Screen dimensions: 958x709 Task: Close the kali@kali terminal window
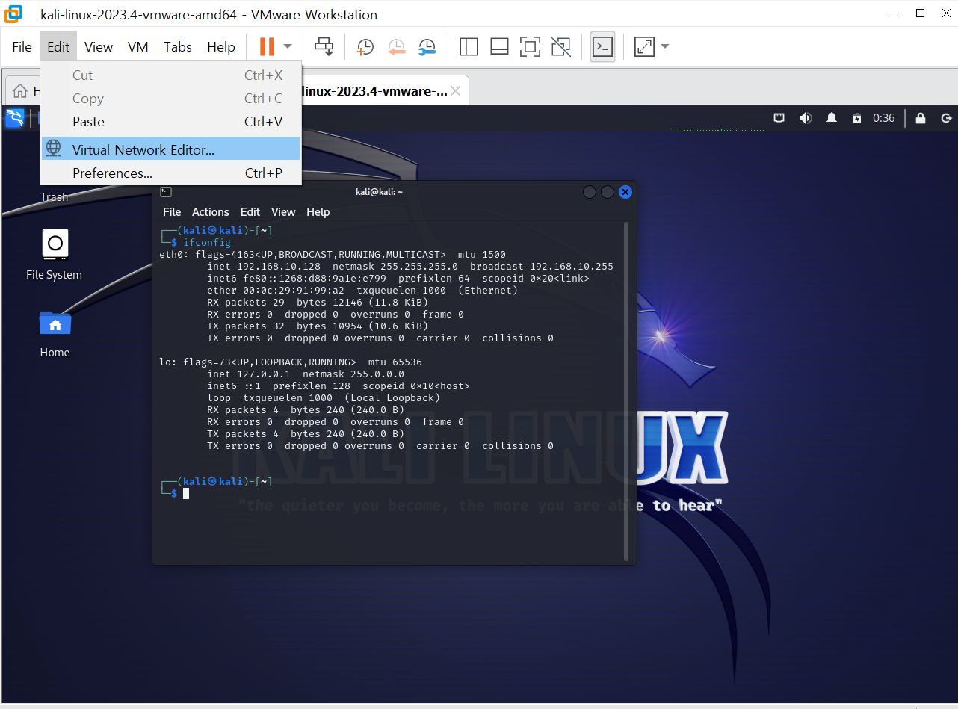(625, 192)
